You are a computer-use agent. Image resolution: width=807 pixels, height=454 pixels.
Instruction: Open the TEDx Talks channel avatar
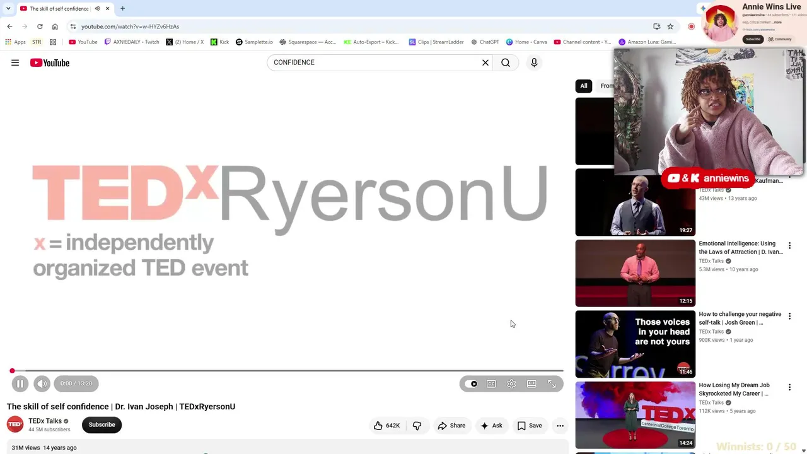coord(15,424)
